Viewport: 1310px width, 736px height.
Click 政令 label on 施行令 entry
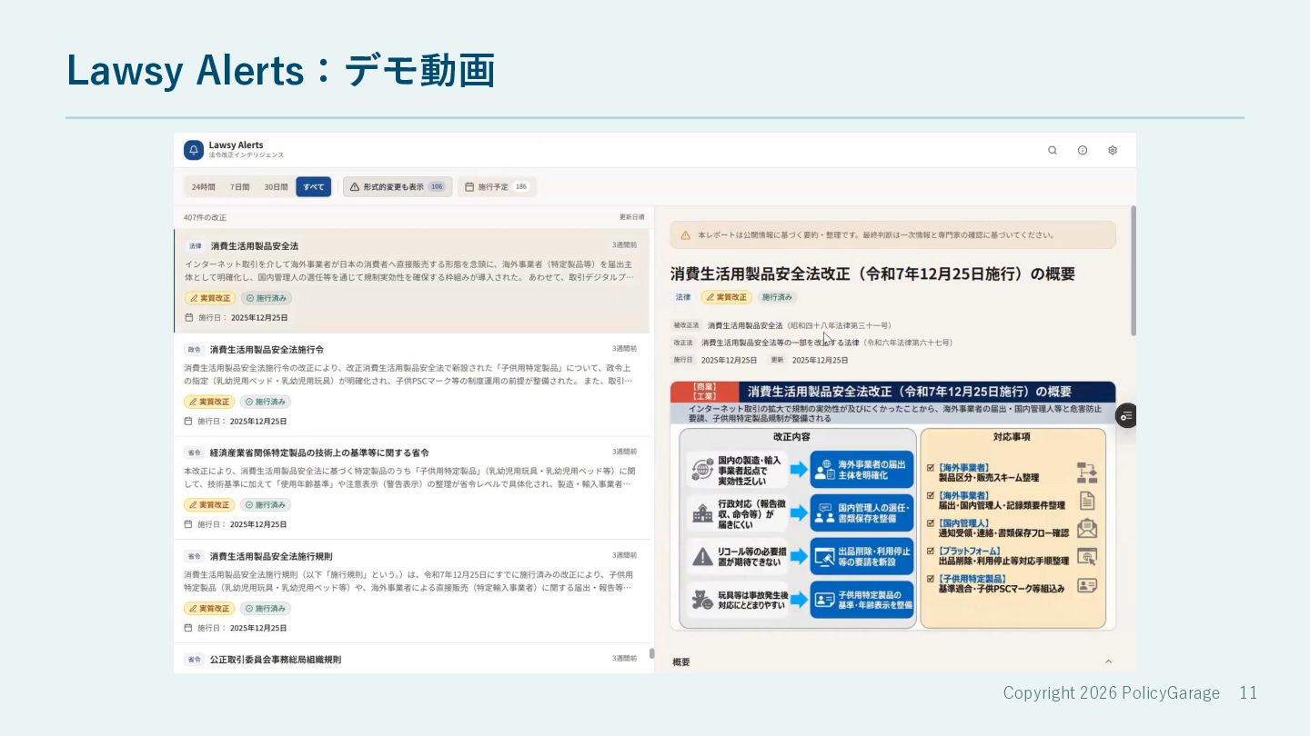(195, 350)
